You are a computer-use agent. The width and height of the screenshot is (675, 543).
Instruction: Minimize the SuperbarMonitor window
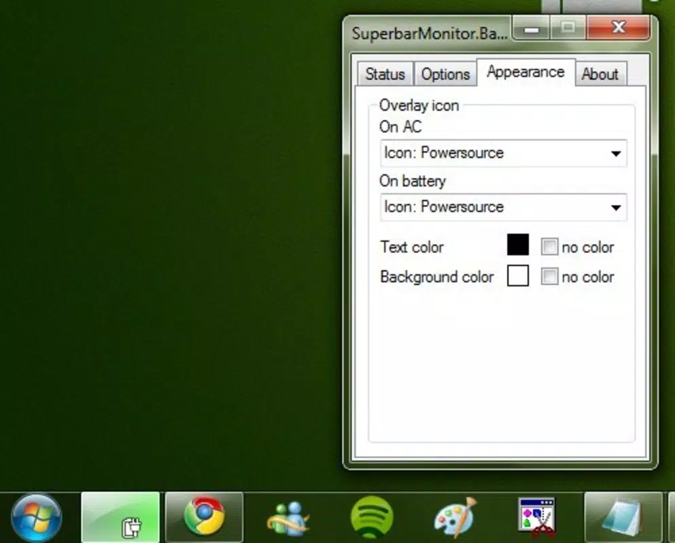[531, 29]
